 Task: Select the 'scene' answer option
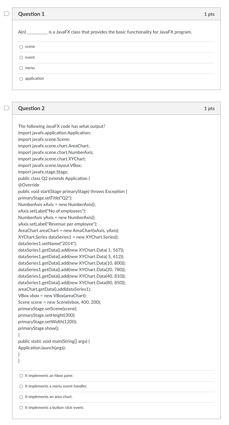(x=21, y=47)
